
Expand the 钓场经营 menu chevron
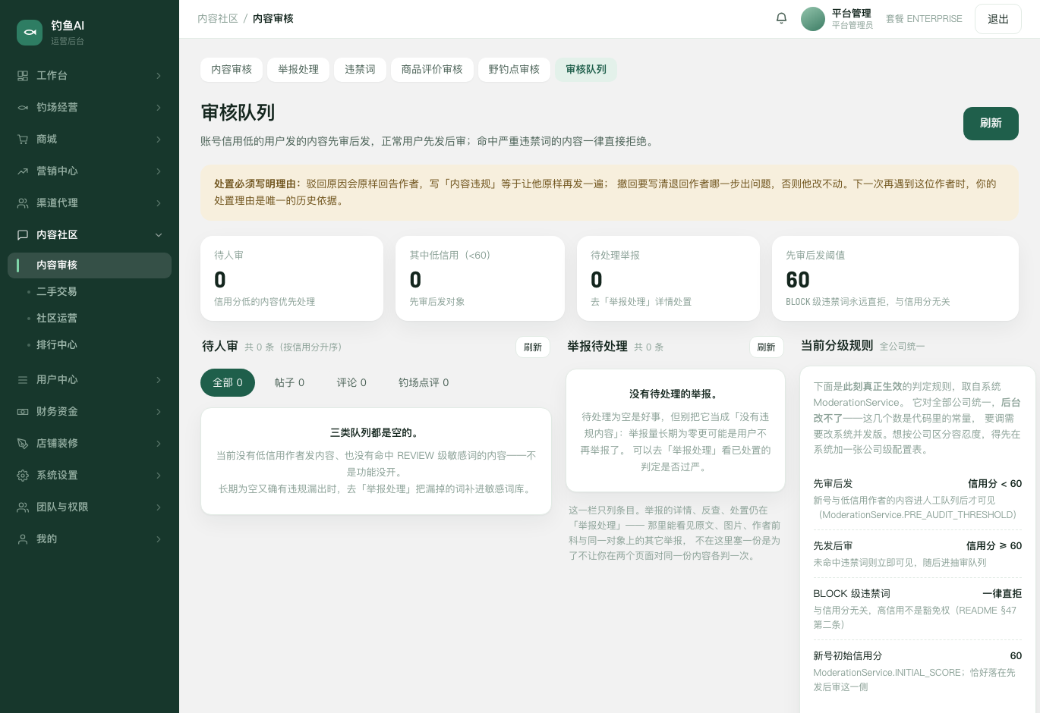[x=159, y=108]
